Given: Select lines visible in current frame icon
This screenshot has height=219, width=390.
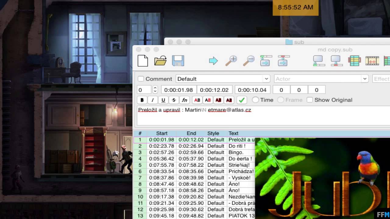Looking at the screenshot, I should [x=354, y=61].
